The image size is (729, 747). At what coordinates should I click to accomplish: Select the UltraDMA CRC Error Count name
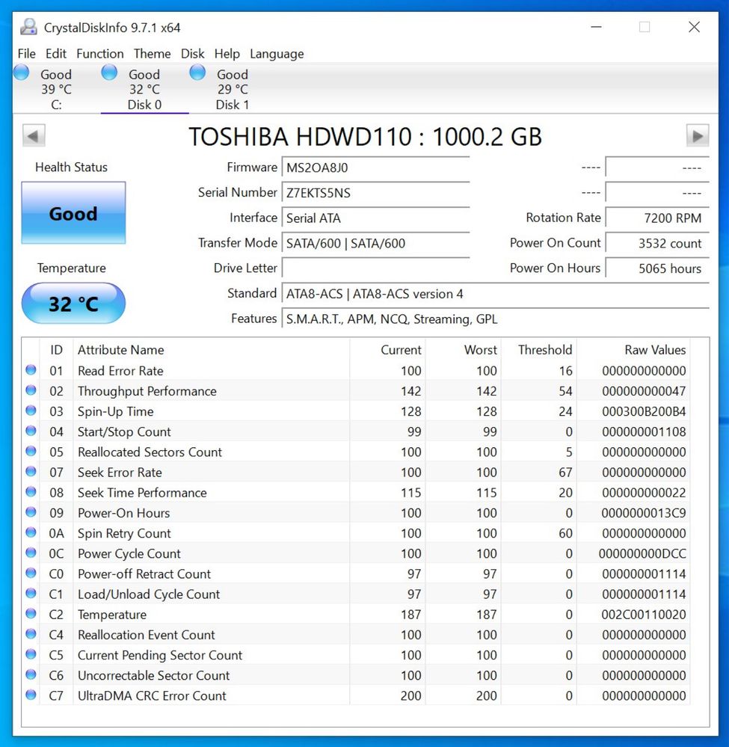(x=152, y=695)
